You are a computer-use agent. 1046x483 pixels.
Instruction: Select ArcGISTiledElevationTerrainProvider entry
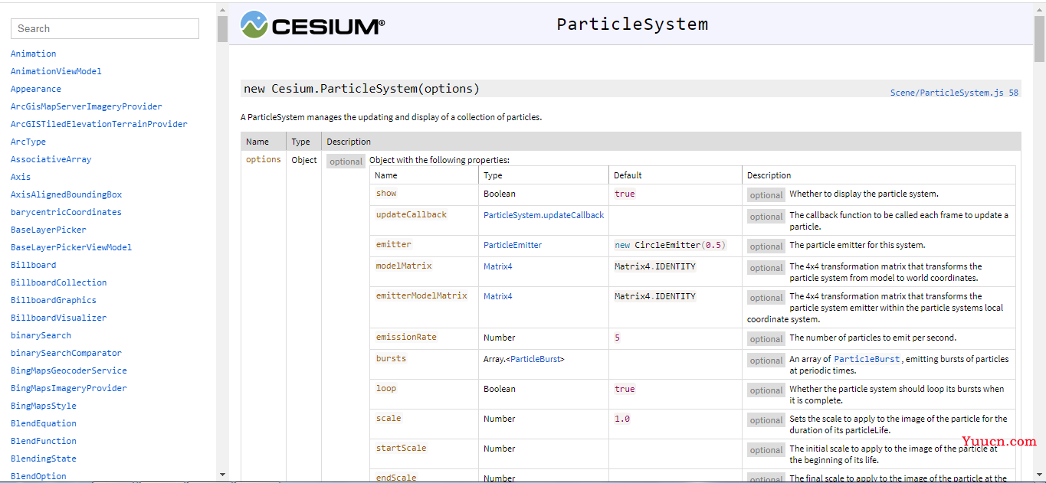[x=99, y=124]
